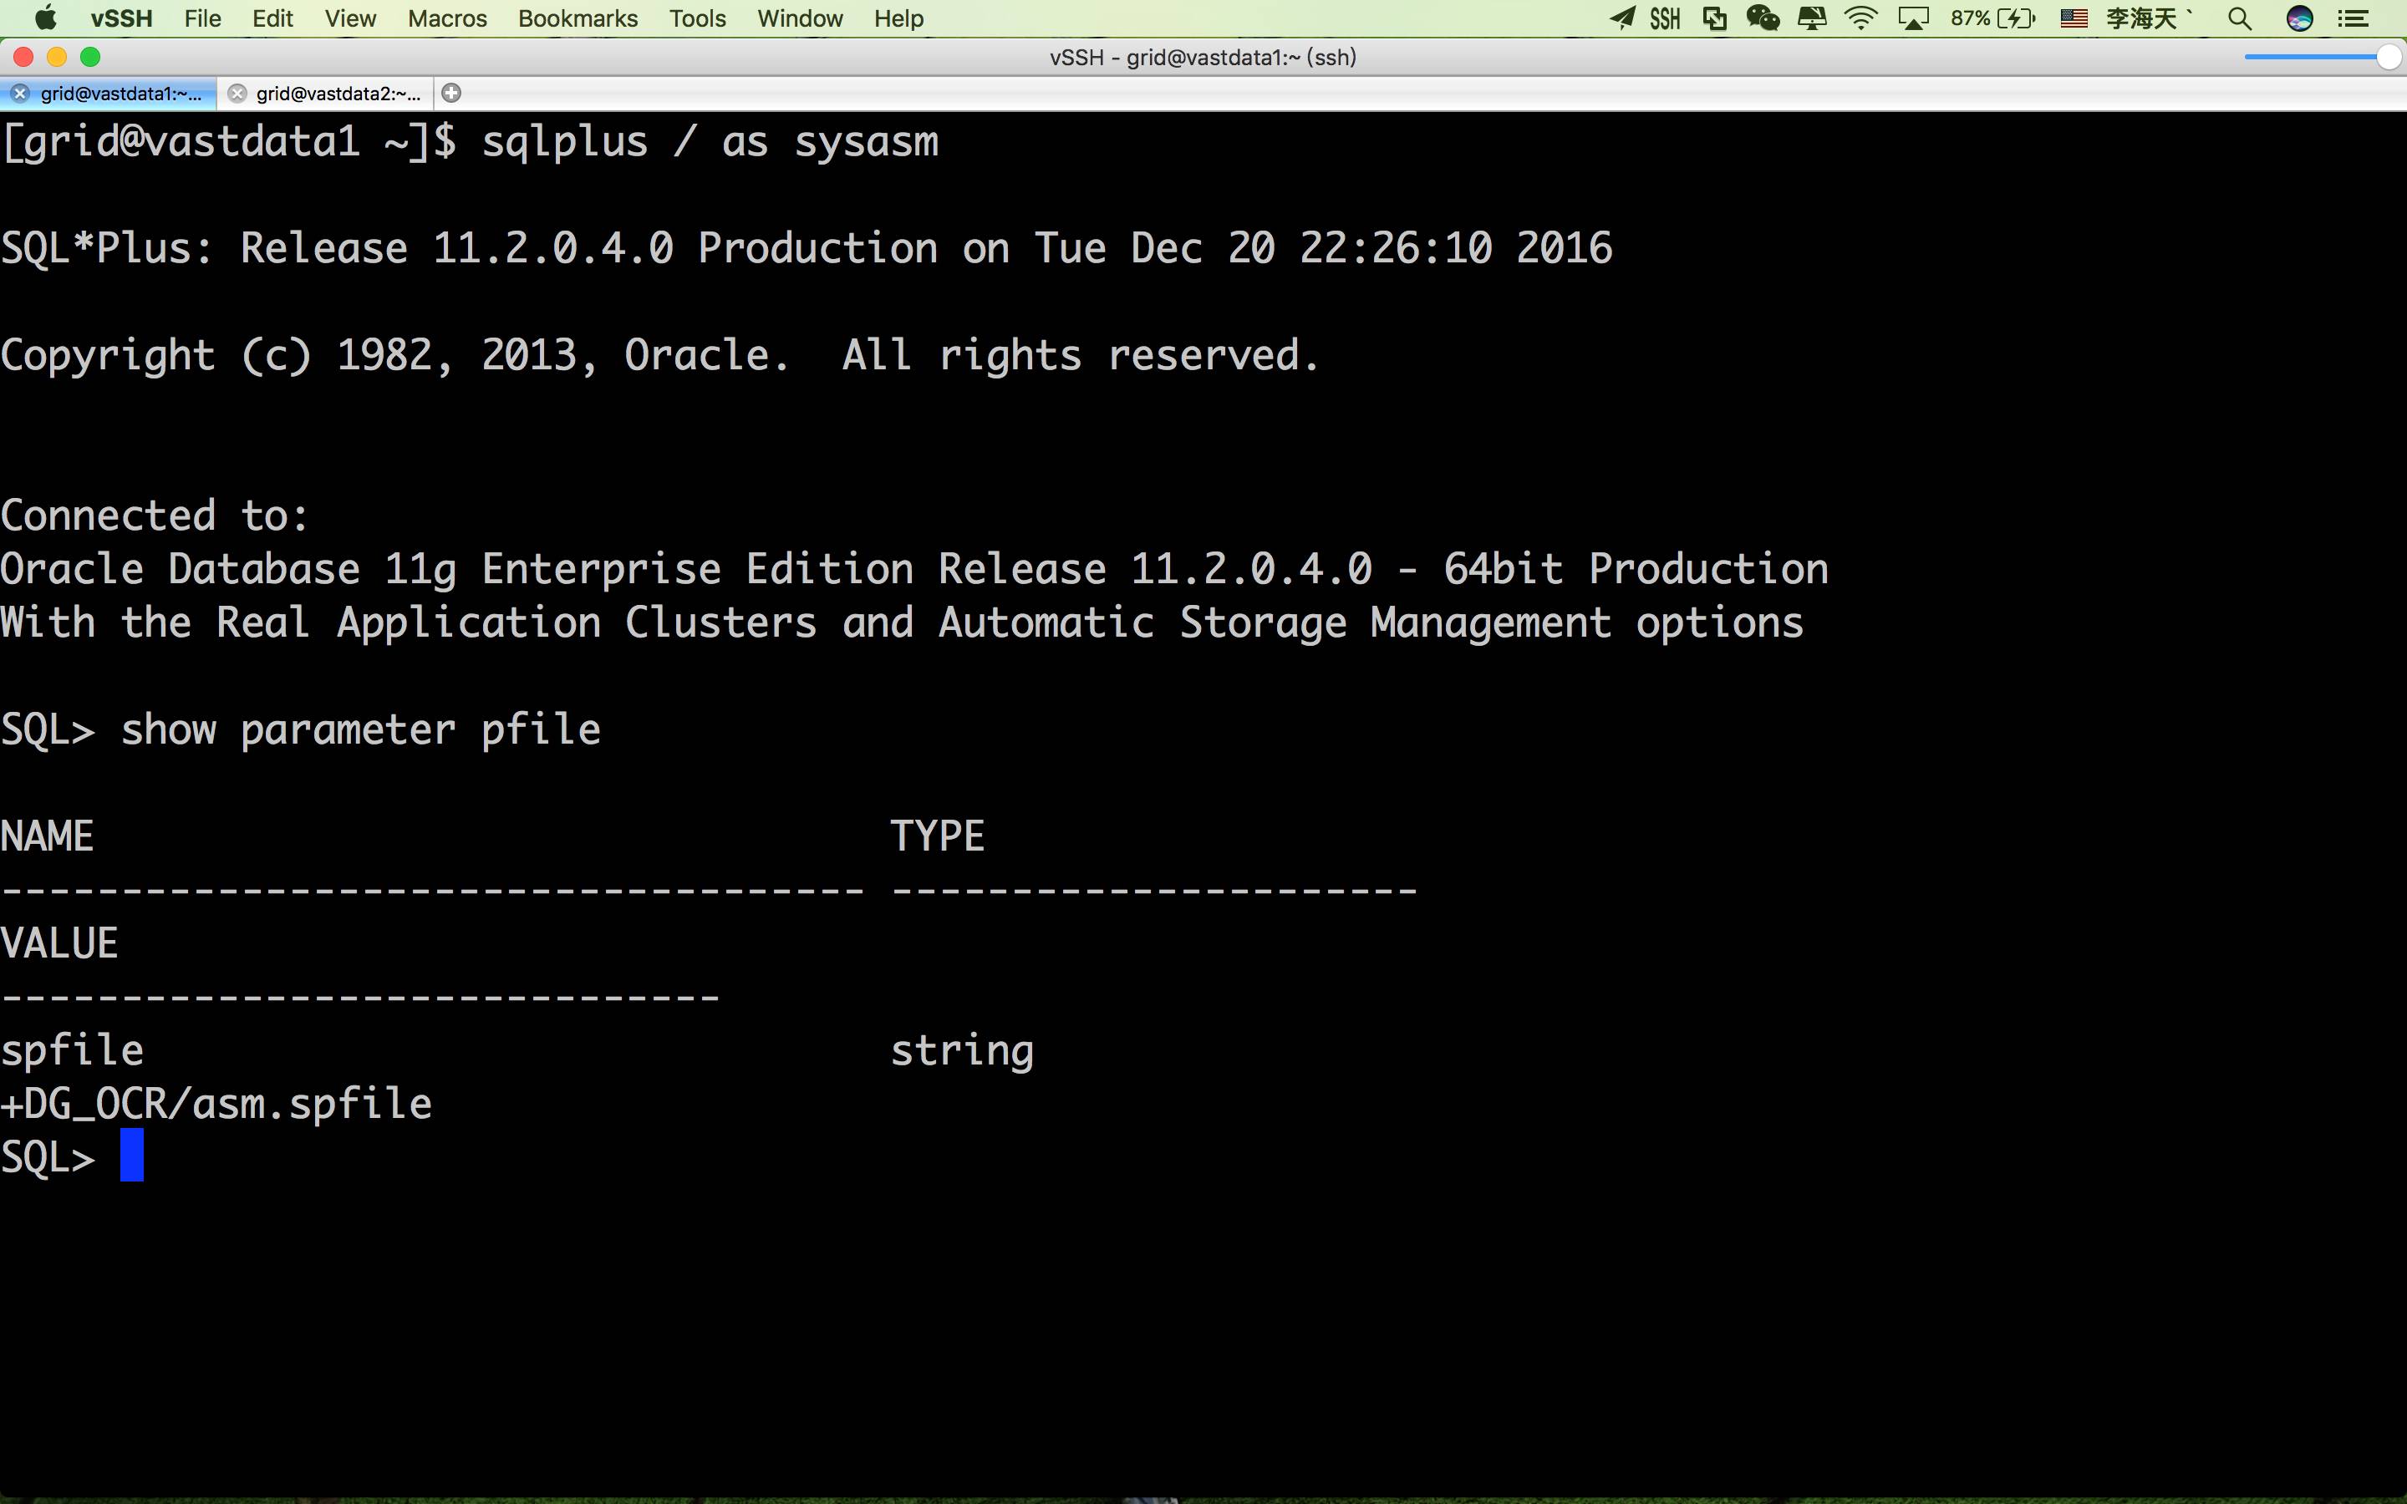
Task: Add a new session tab
Action: (x=451, y=94)
